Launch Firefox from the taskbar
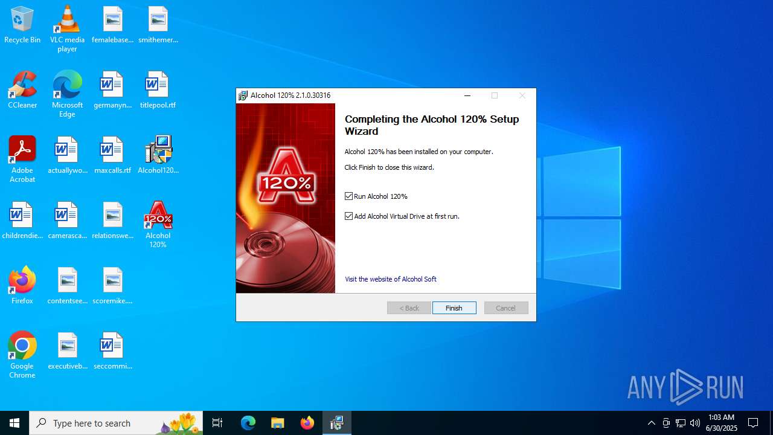Screen dimensions: 773x435 click(x=307, y=423)
